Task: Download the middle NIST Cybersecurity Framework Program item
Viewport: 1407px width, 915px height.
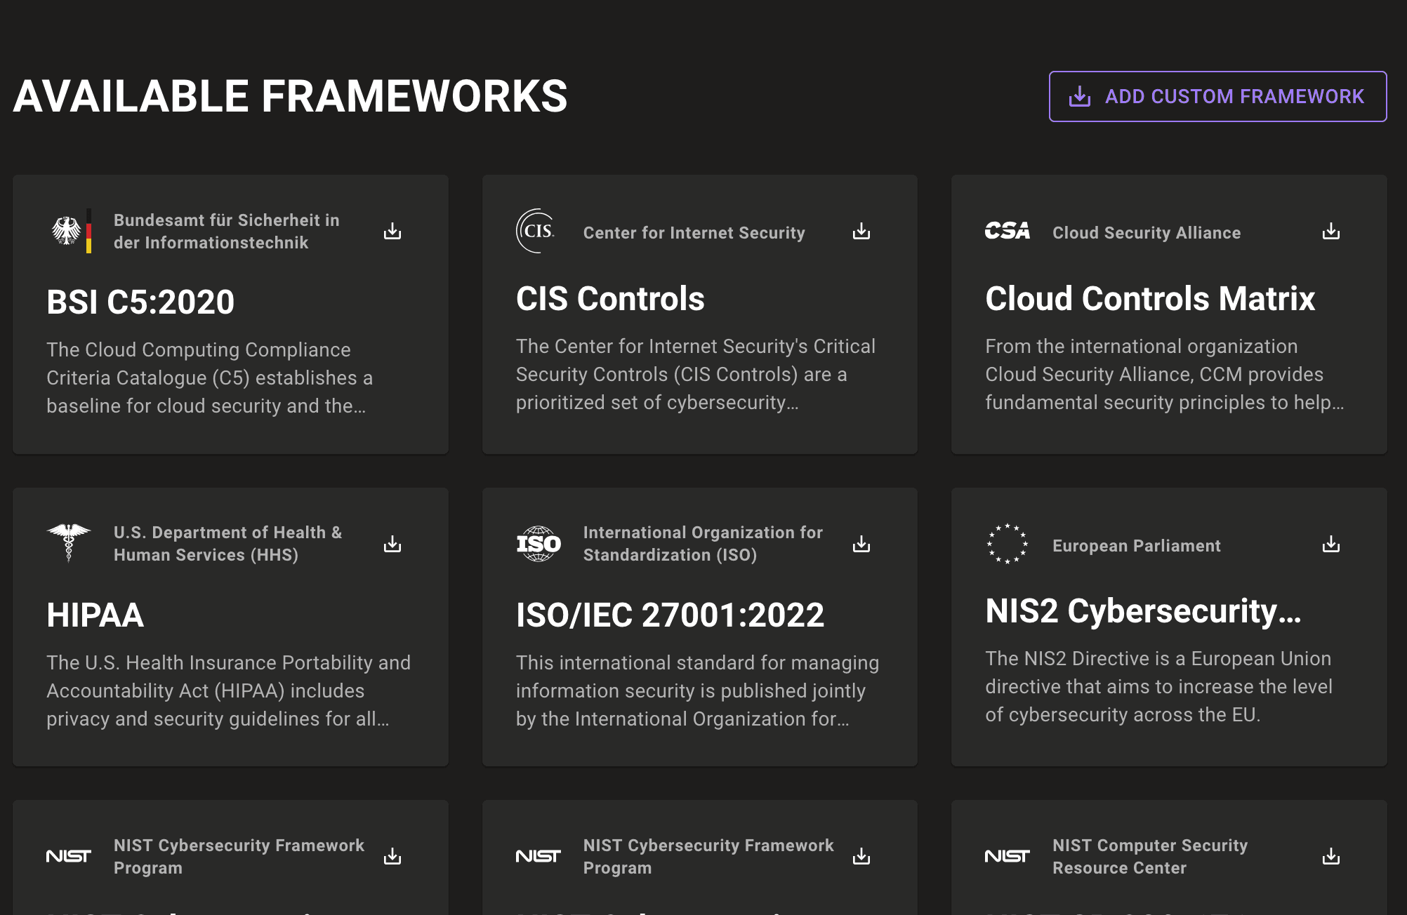Action: [x=861, y=855]
